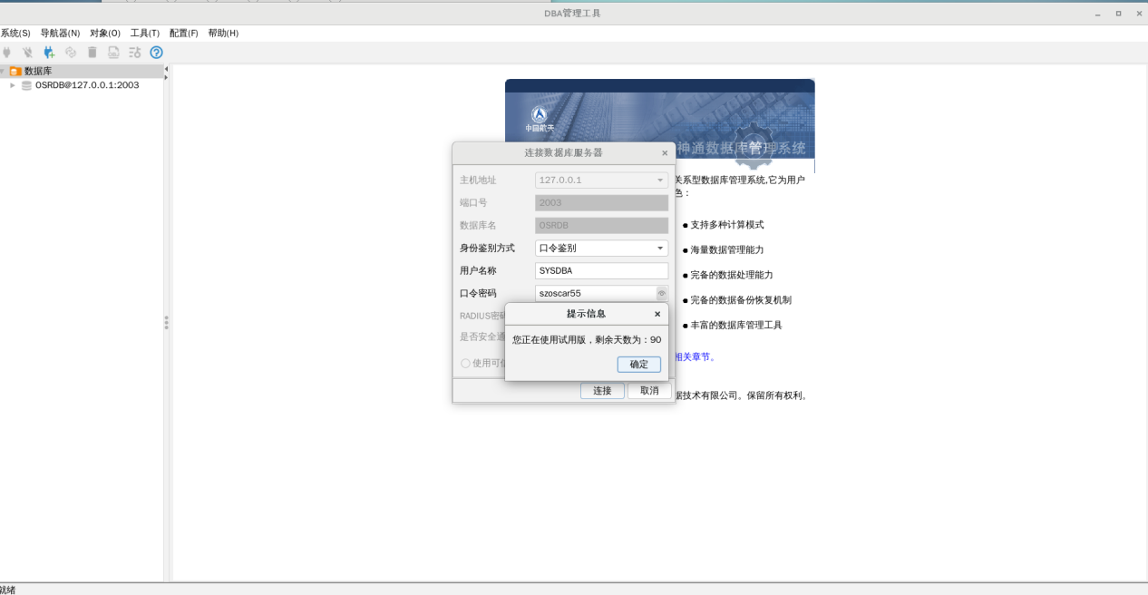
Task: Click the 连接 button
Action: point(602,390)
